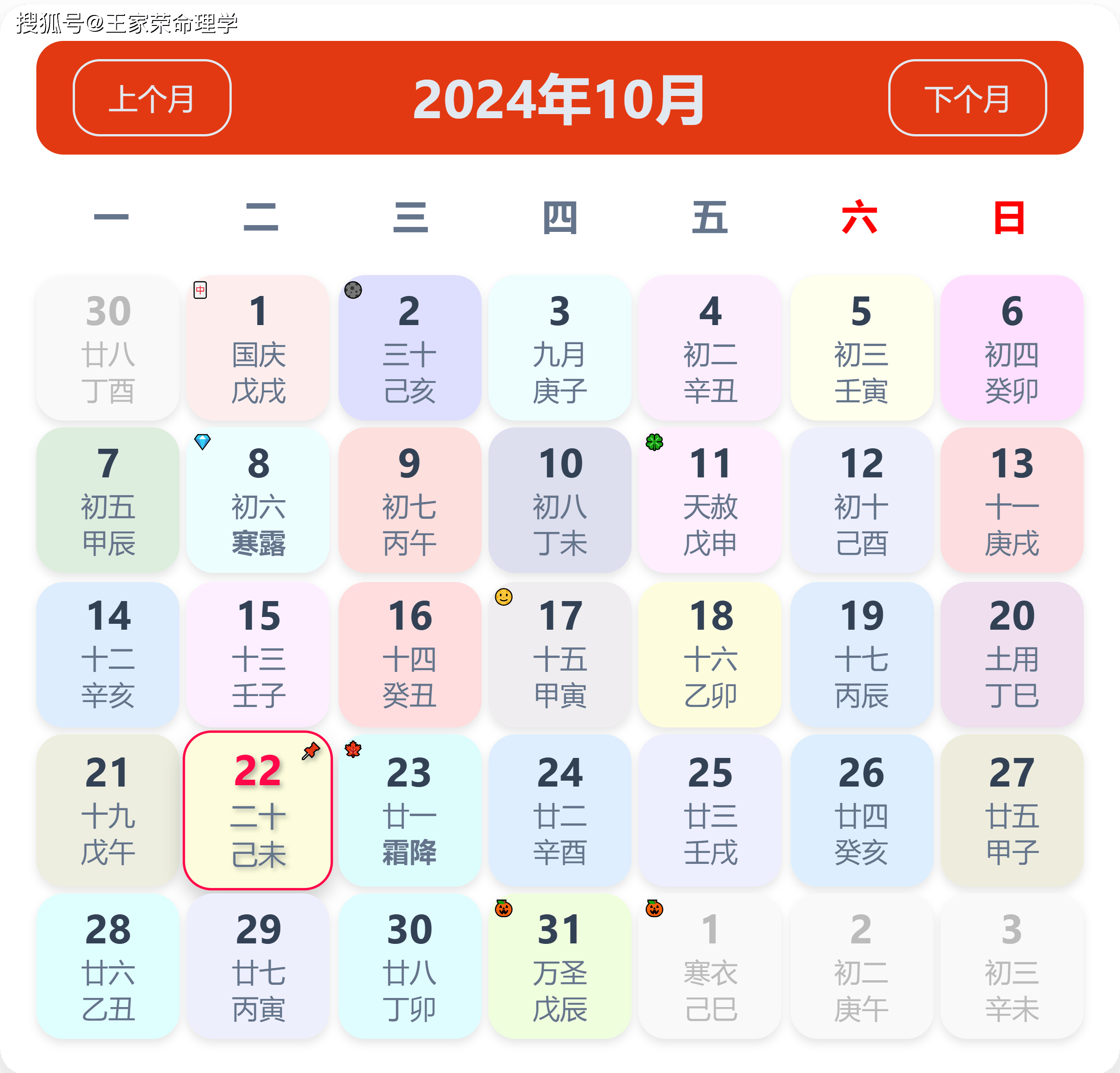
Task: Select October 3 九月 庚子 cell
Action: coord(560,348)
